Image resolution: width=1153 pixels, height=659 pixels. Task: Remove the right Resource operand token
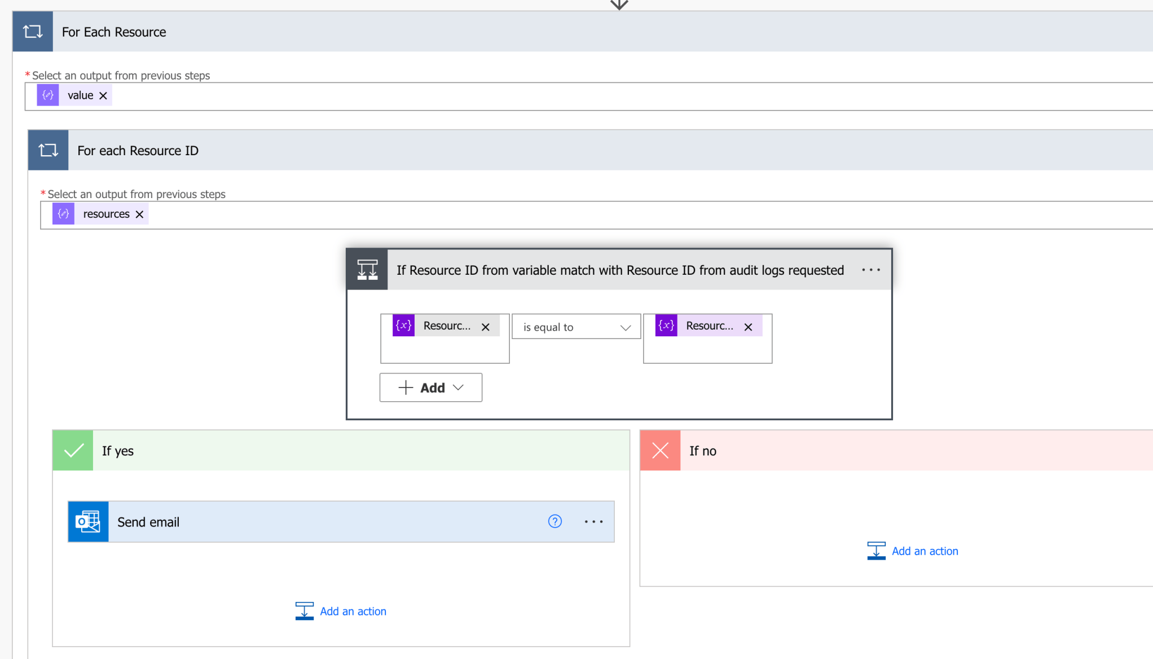749,326
